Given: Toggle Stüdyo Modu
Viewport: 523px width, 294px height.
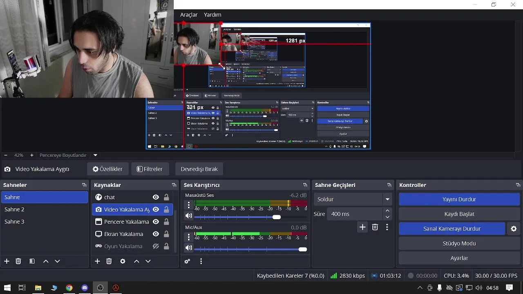Looking at the screenshot, I should point(459,243).
